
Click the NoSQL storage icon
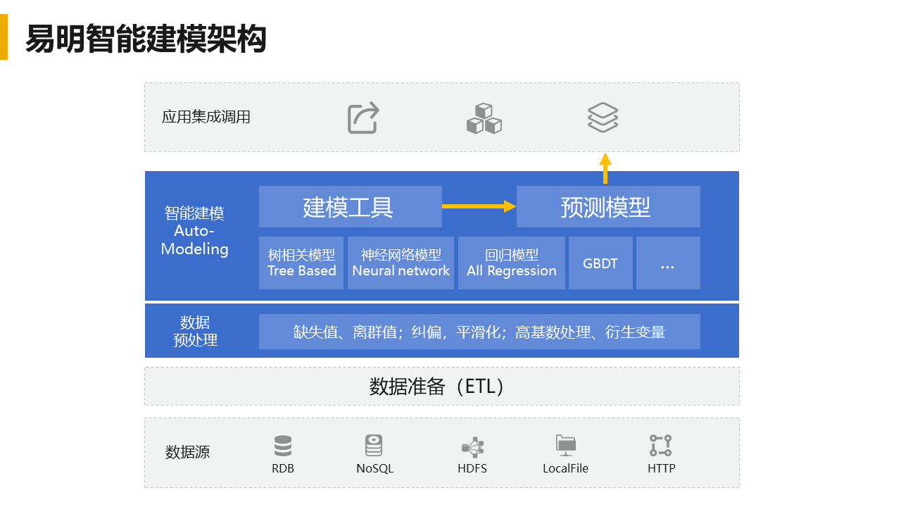tap(374, 446)
